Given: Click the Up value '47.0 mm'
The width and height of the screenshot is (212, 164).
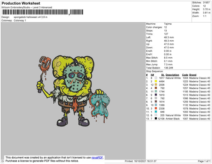Looking at the screenshot, I should (169, 44).
